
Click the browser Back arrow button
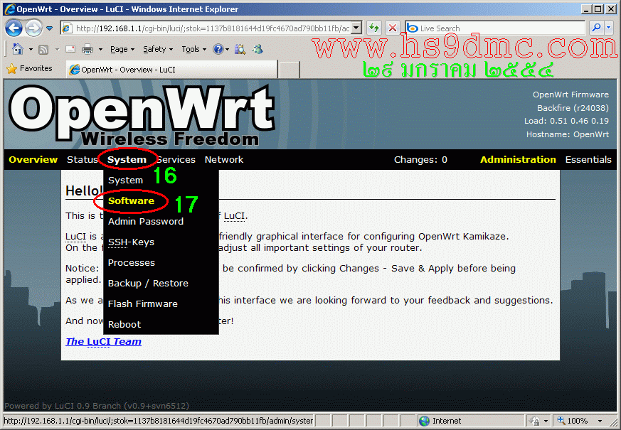[x=14, y=28]
